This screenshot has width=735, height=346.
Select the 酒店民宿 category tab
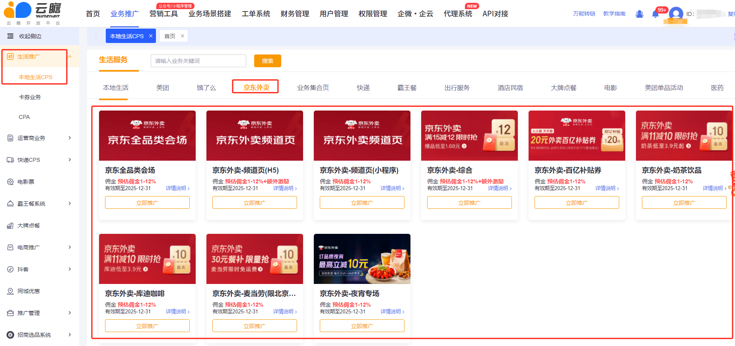[510, 87]
